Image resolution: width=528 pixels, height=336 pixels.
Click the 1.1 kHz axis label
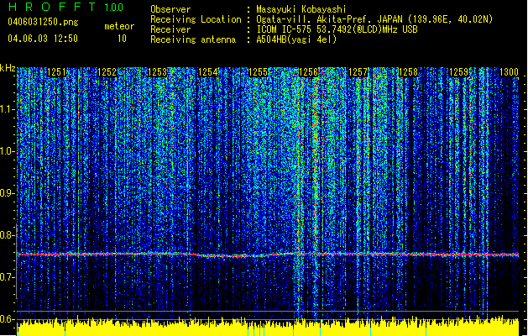7,109
